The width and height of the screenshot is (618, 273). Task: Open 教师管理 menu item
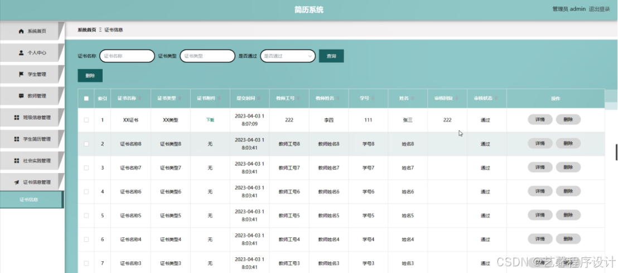[x=32, y=96]
